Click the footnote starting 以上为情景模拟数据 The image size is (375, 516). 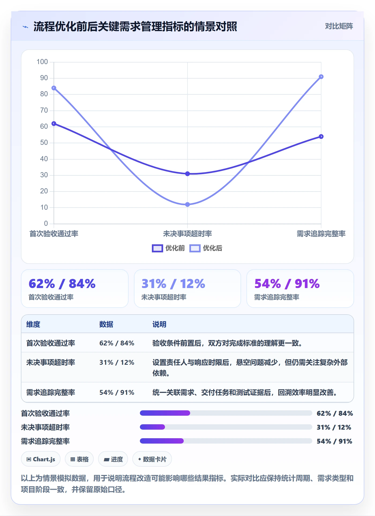click(187, 484)
